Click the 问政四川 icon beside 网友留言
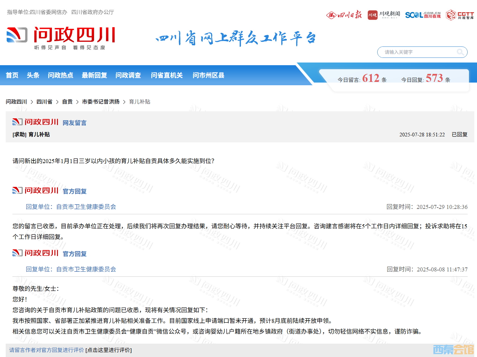Image resolution: width=477 pixels, height=357 pixels. pyautogui.click(x=35, y=122)
